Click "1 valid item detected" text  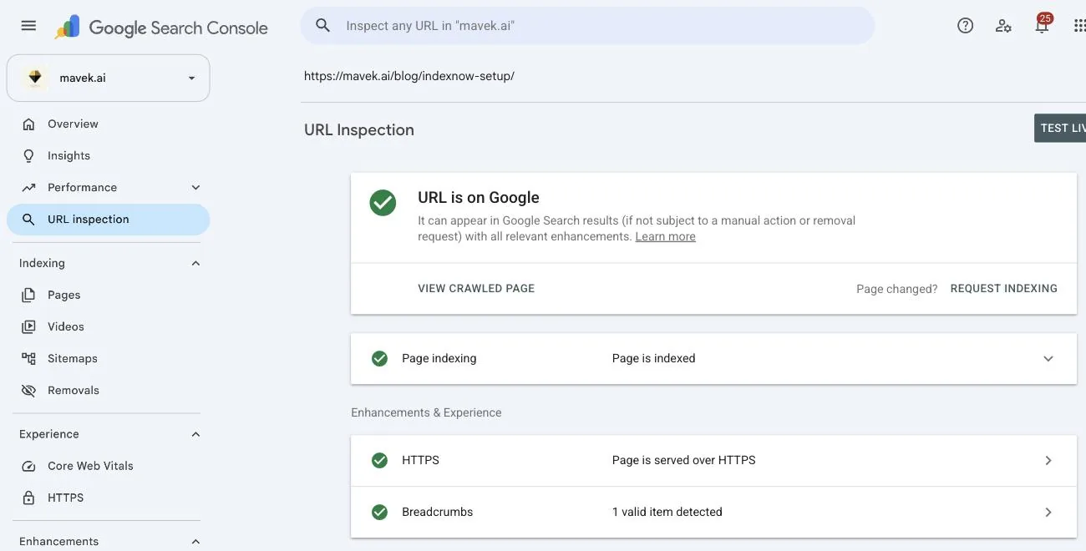(x=667, y=512)
